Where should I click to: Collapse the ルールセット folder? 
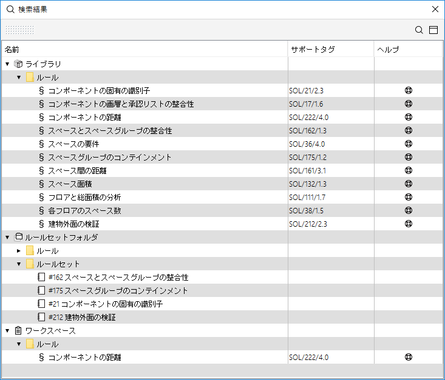pos(19,264)
